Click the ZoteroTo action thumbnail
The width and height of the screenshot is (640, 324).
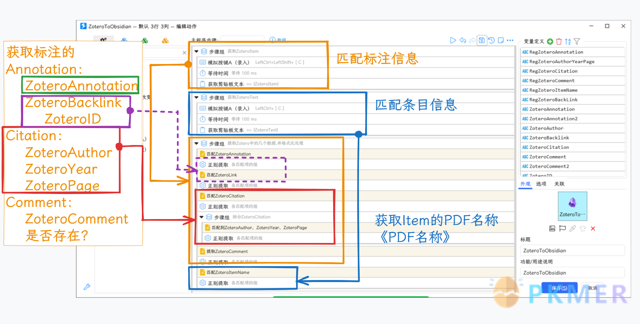pyautogui.click(x=573, y=206)
